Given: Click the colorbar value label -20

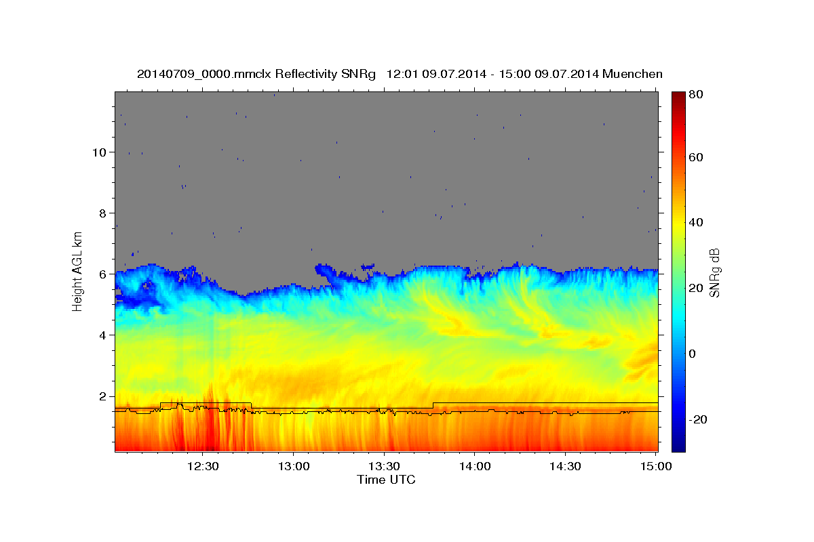Looking at the screenshot, I should coord(698,419).
